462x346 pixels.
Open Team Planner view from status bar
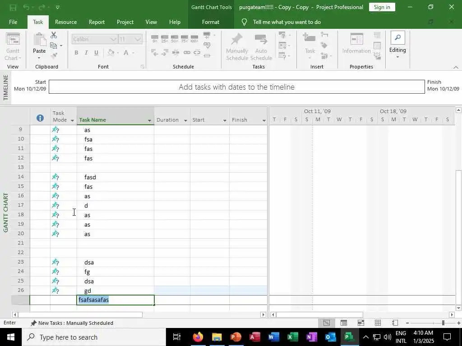(360, 323)
